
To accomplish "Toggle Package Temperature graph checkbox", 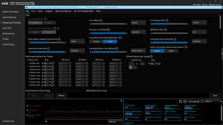I will click(27, 106).
